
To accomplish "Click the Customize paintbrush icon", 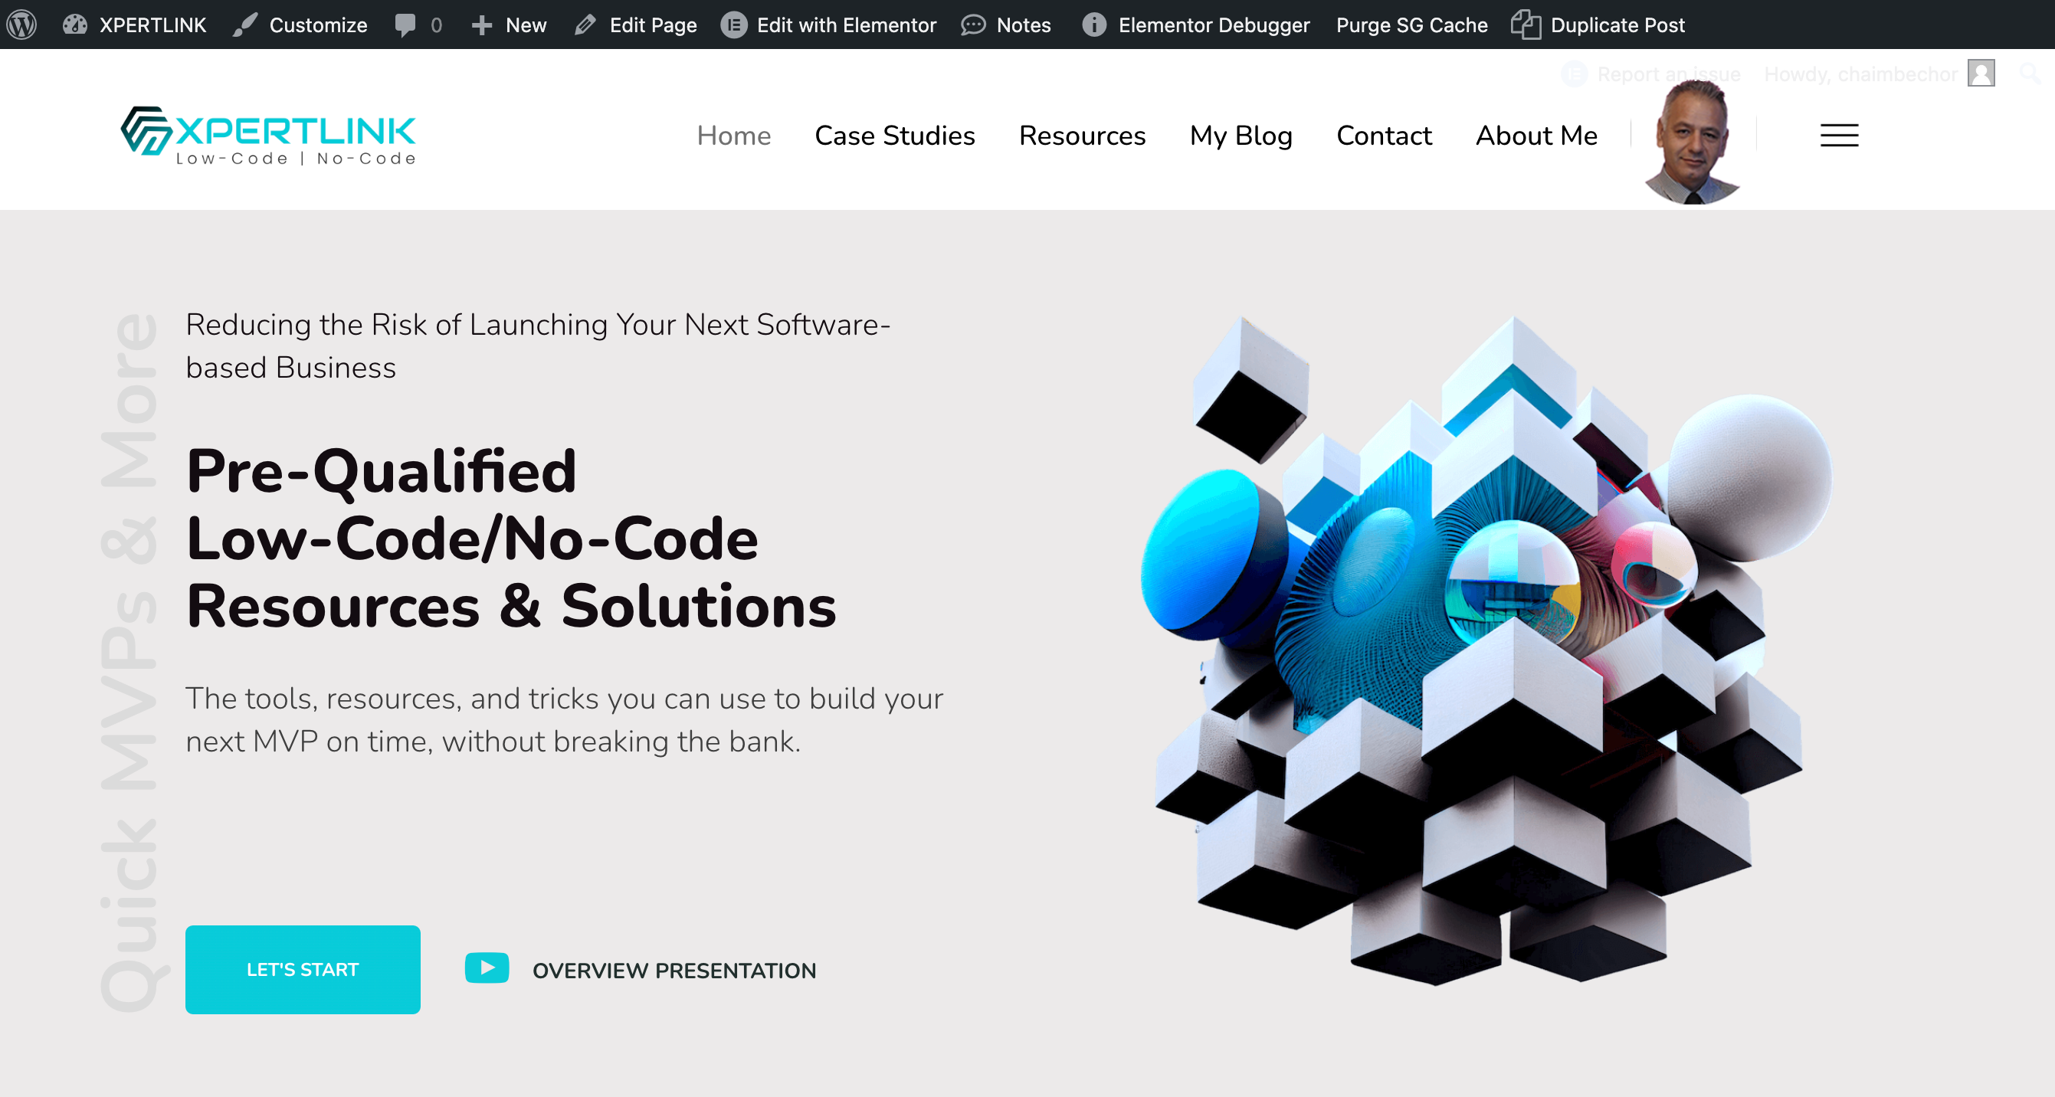I will pos(245,25).
